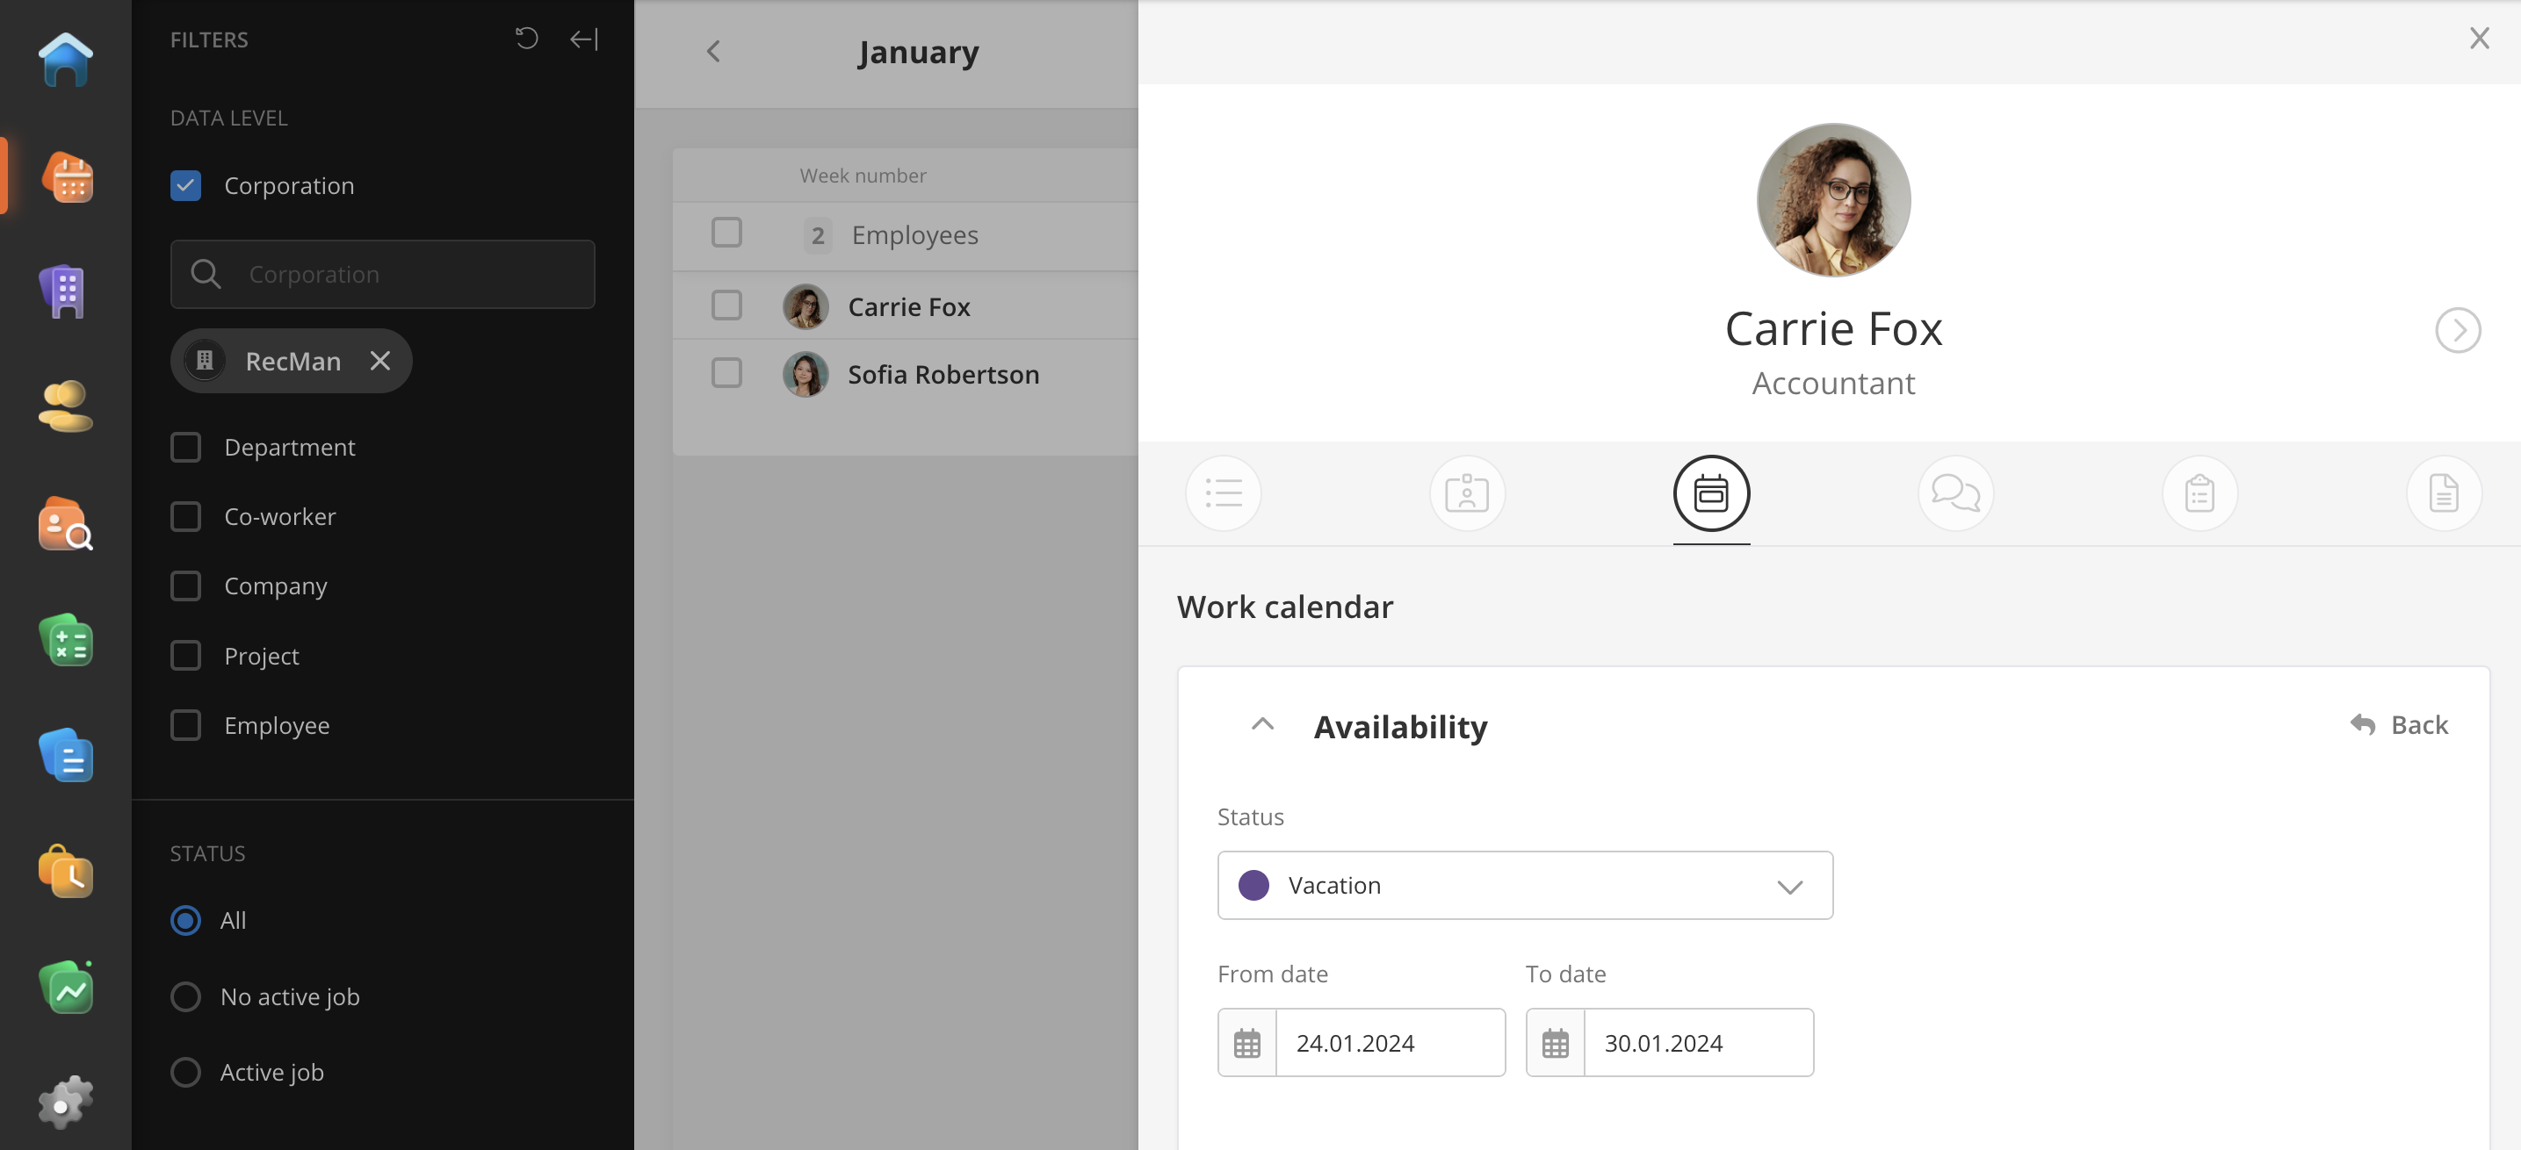This screenshot has height=1150, width=2521.
Task: Remove the RecMan filter chip
Action: [380, 361]
